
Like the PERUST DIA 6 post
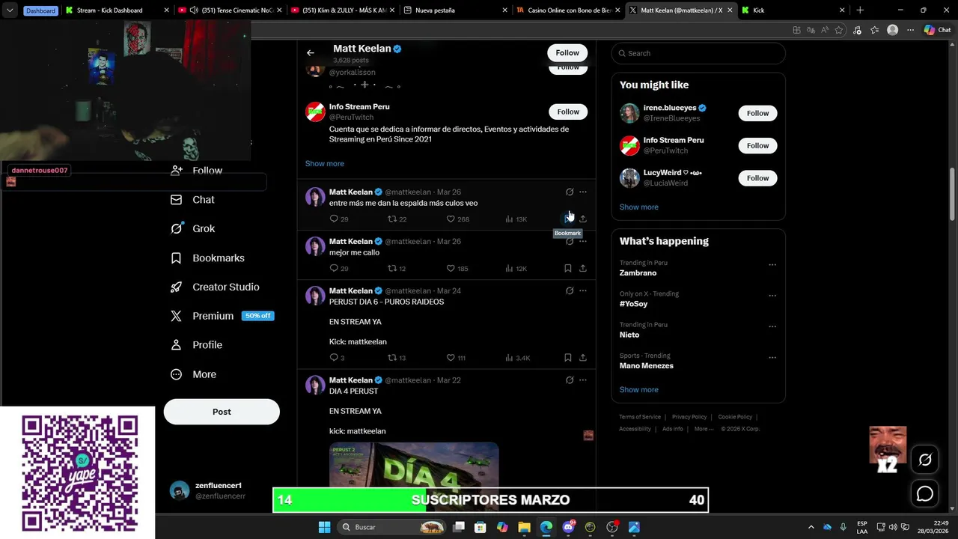pyautogui.click(x=456, y=358)
